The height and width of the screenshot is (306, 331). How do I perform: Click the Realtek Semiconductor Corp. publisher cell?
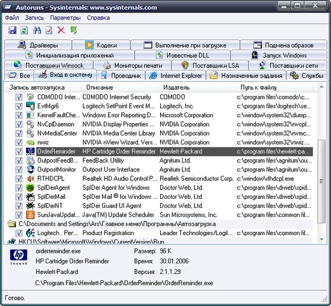point(196,179)
